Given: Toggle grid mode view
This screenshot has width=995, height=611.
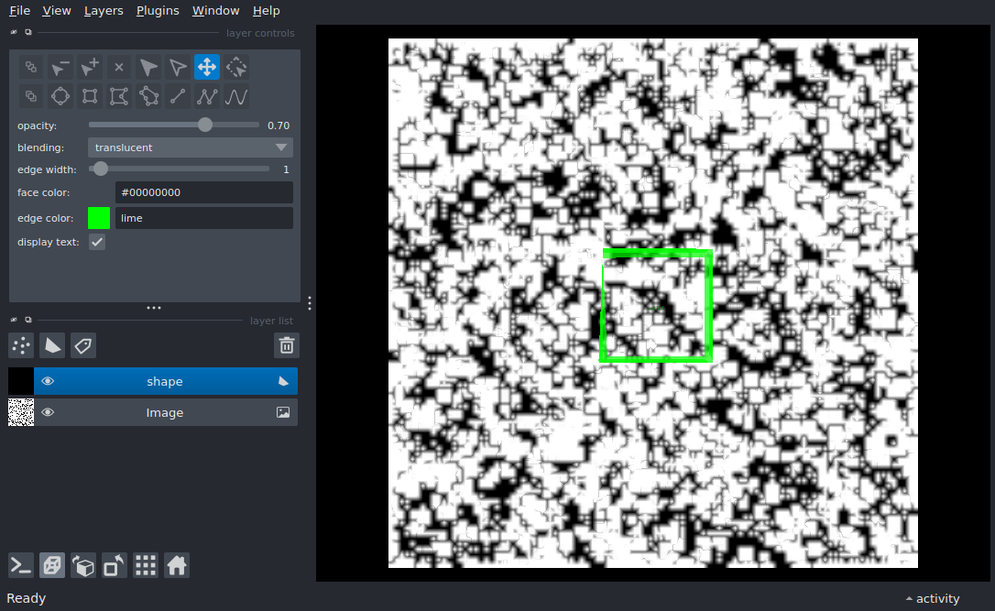Looking at the screenshot, I should point(146,565).
